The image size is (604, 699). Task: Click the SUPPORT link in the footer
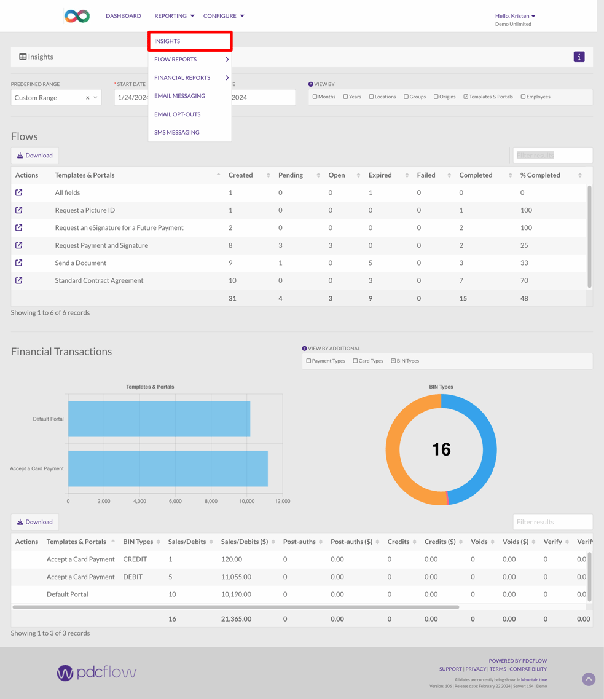450,669
